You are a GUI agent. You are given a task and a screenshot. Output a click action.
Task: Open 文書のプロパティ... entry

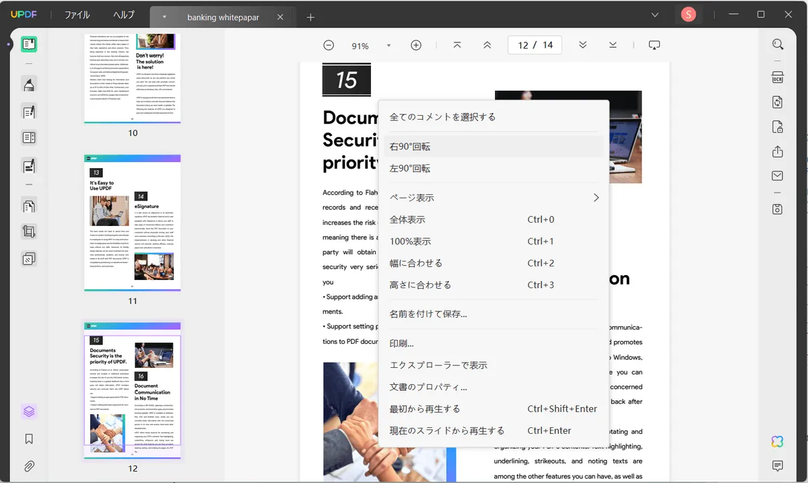point(494,387)
